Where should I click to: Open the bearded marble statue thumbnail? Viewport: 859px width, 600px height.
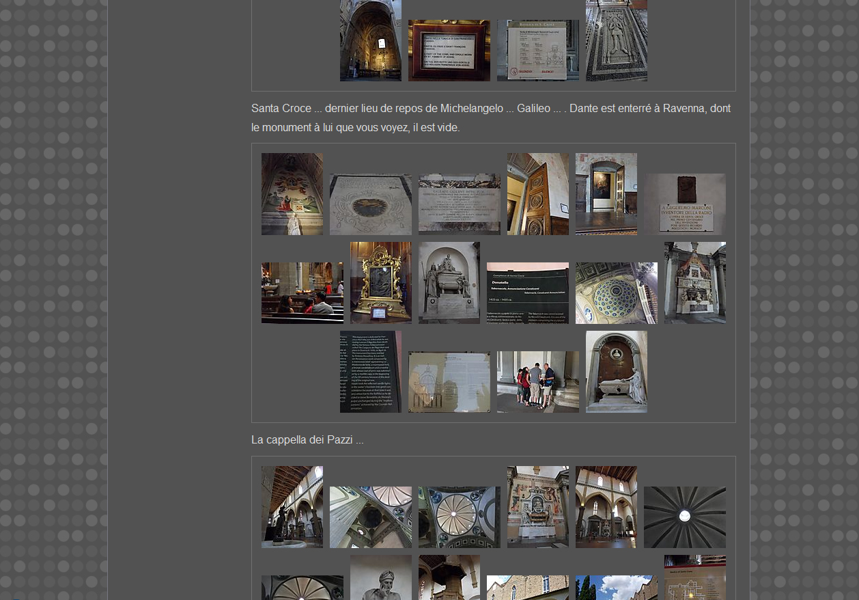tap(380, 578)
